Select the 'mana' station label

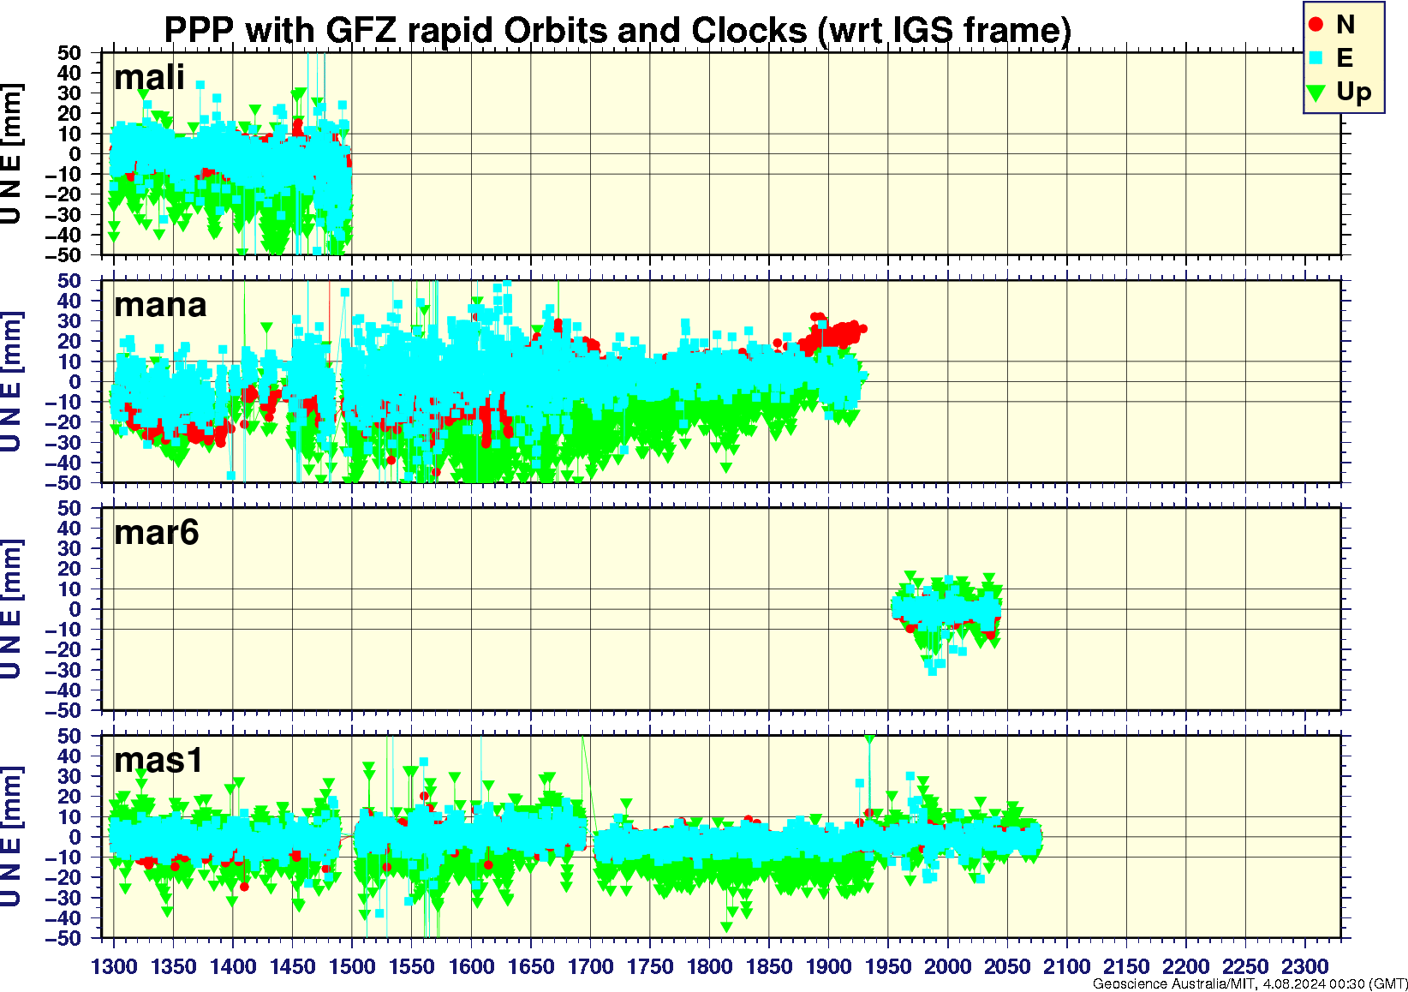click(160, 305)
